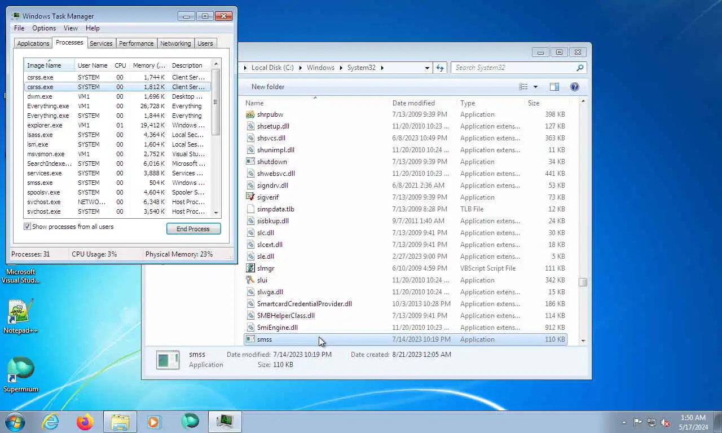Sort files by Date modified column

coord(423,103)
